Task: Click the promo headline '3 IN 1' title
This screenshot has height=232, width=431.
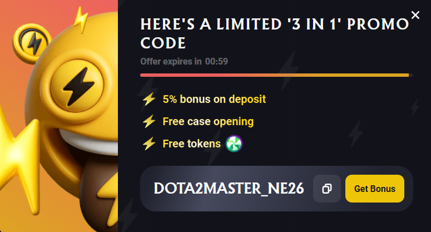Action: click(x=275, y=33)
